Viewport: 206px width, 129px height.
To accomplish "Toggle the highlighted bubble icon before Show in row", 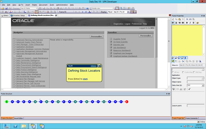I will coord(173,61).
